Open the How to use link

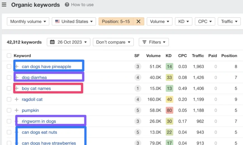point(82,5)
